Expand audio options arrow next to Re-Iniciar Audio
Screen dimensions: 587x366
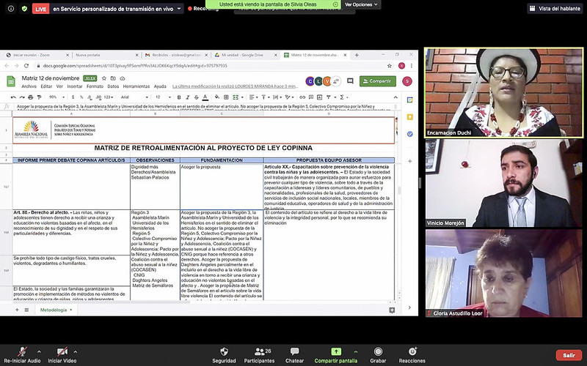[x=39, y=351]
